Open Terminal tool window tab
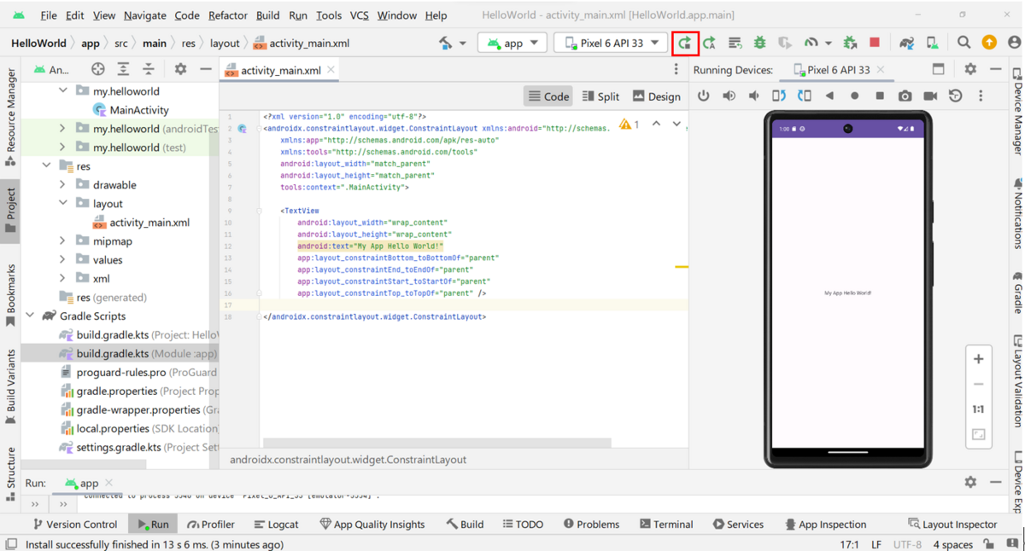Viewport: 1025px width, 551px height. (666, 525)
